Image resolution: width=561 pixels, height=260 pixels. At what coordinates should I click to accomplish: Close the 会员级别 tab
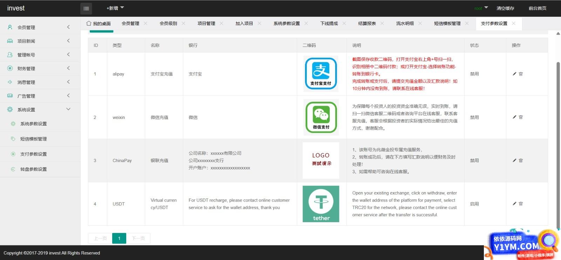tap(183, 23)
